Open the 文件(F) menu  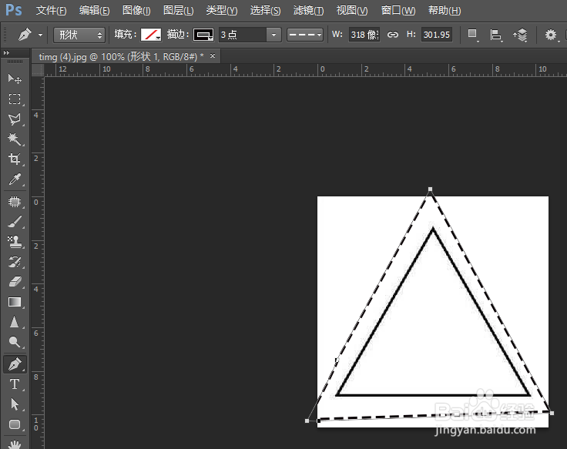[x=51, y=11]
